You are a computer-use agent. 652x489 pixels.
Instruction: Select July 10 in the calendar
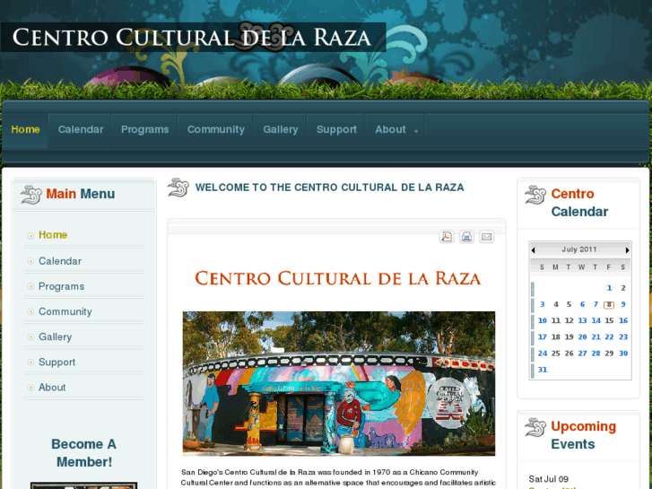[543, 320]
